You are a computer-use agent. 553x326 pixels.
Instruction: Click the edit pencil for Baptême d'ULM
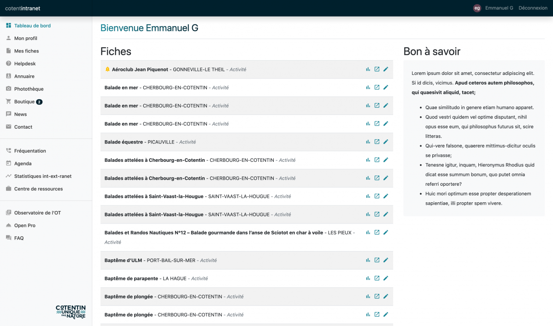tap(386, 260)
